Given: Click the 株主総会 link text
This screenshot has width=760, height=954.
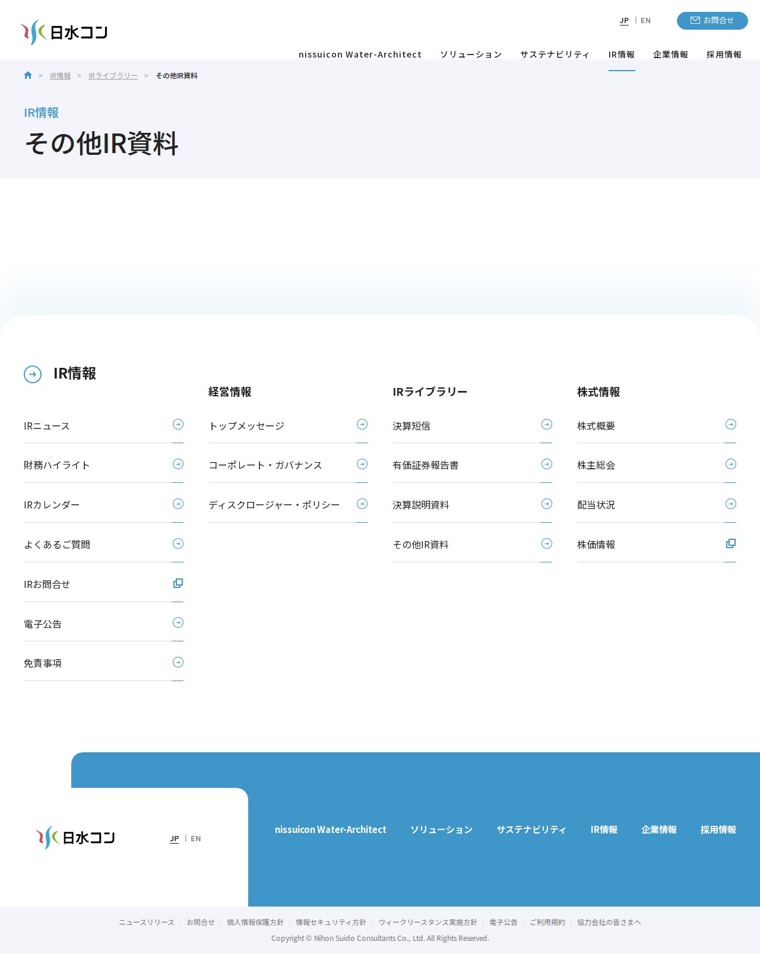Looking at the screenshot, I should tap(596, 466).
